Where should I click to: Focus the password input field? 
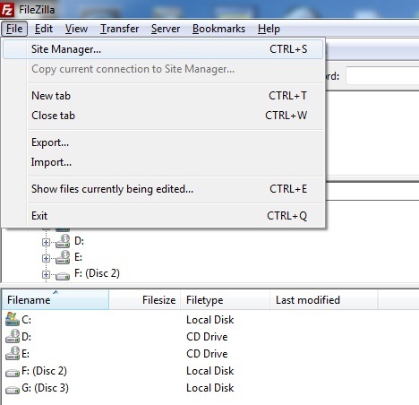(382, 76)
